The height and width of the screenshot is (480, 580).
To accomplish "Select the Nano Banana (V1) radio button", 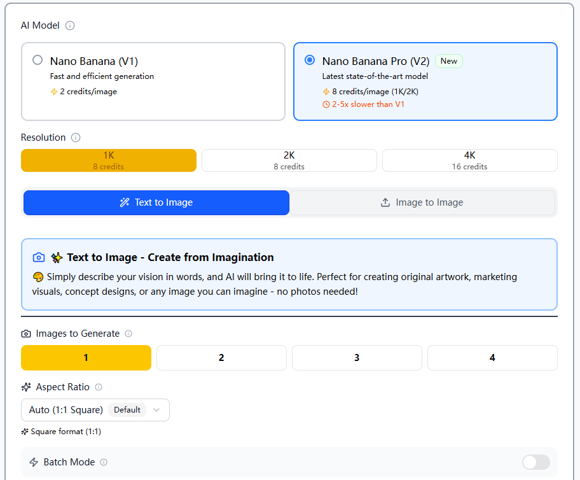I will 37,60.
